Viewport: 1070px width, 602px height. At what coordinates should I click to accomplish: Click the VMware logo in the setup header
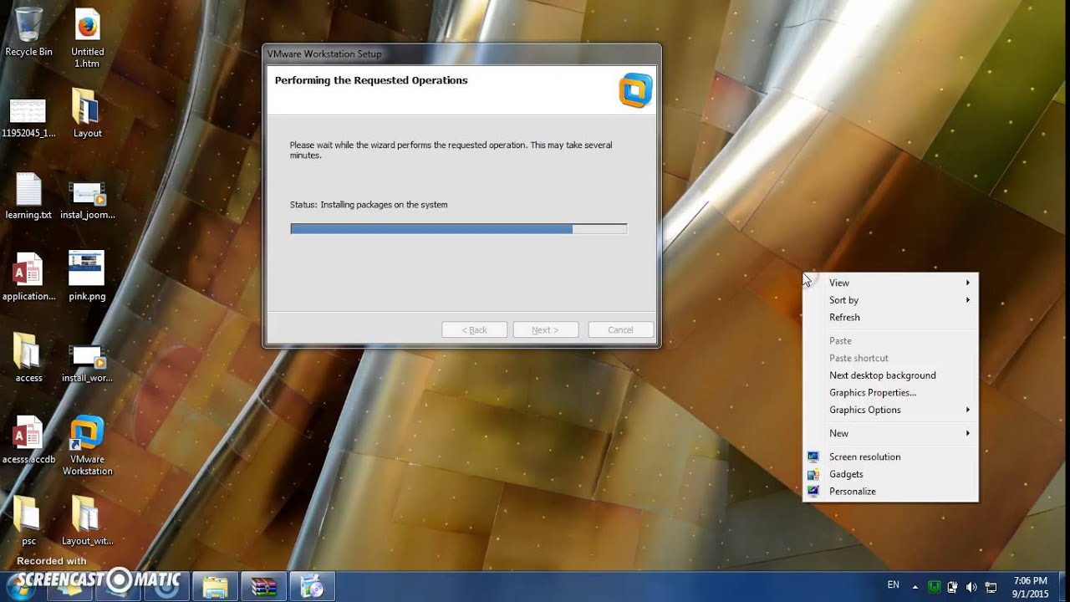point(635,90)
